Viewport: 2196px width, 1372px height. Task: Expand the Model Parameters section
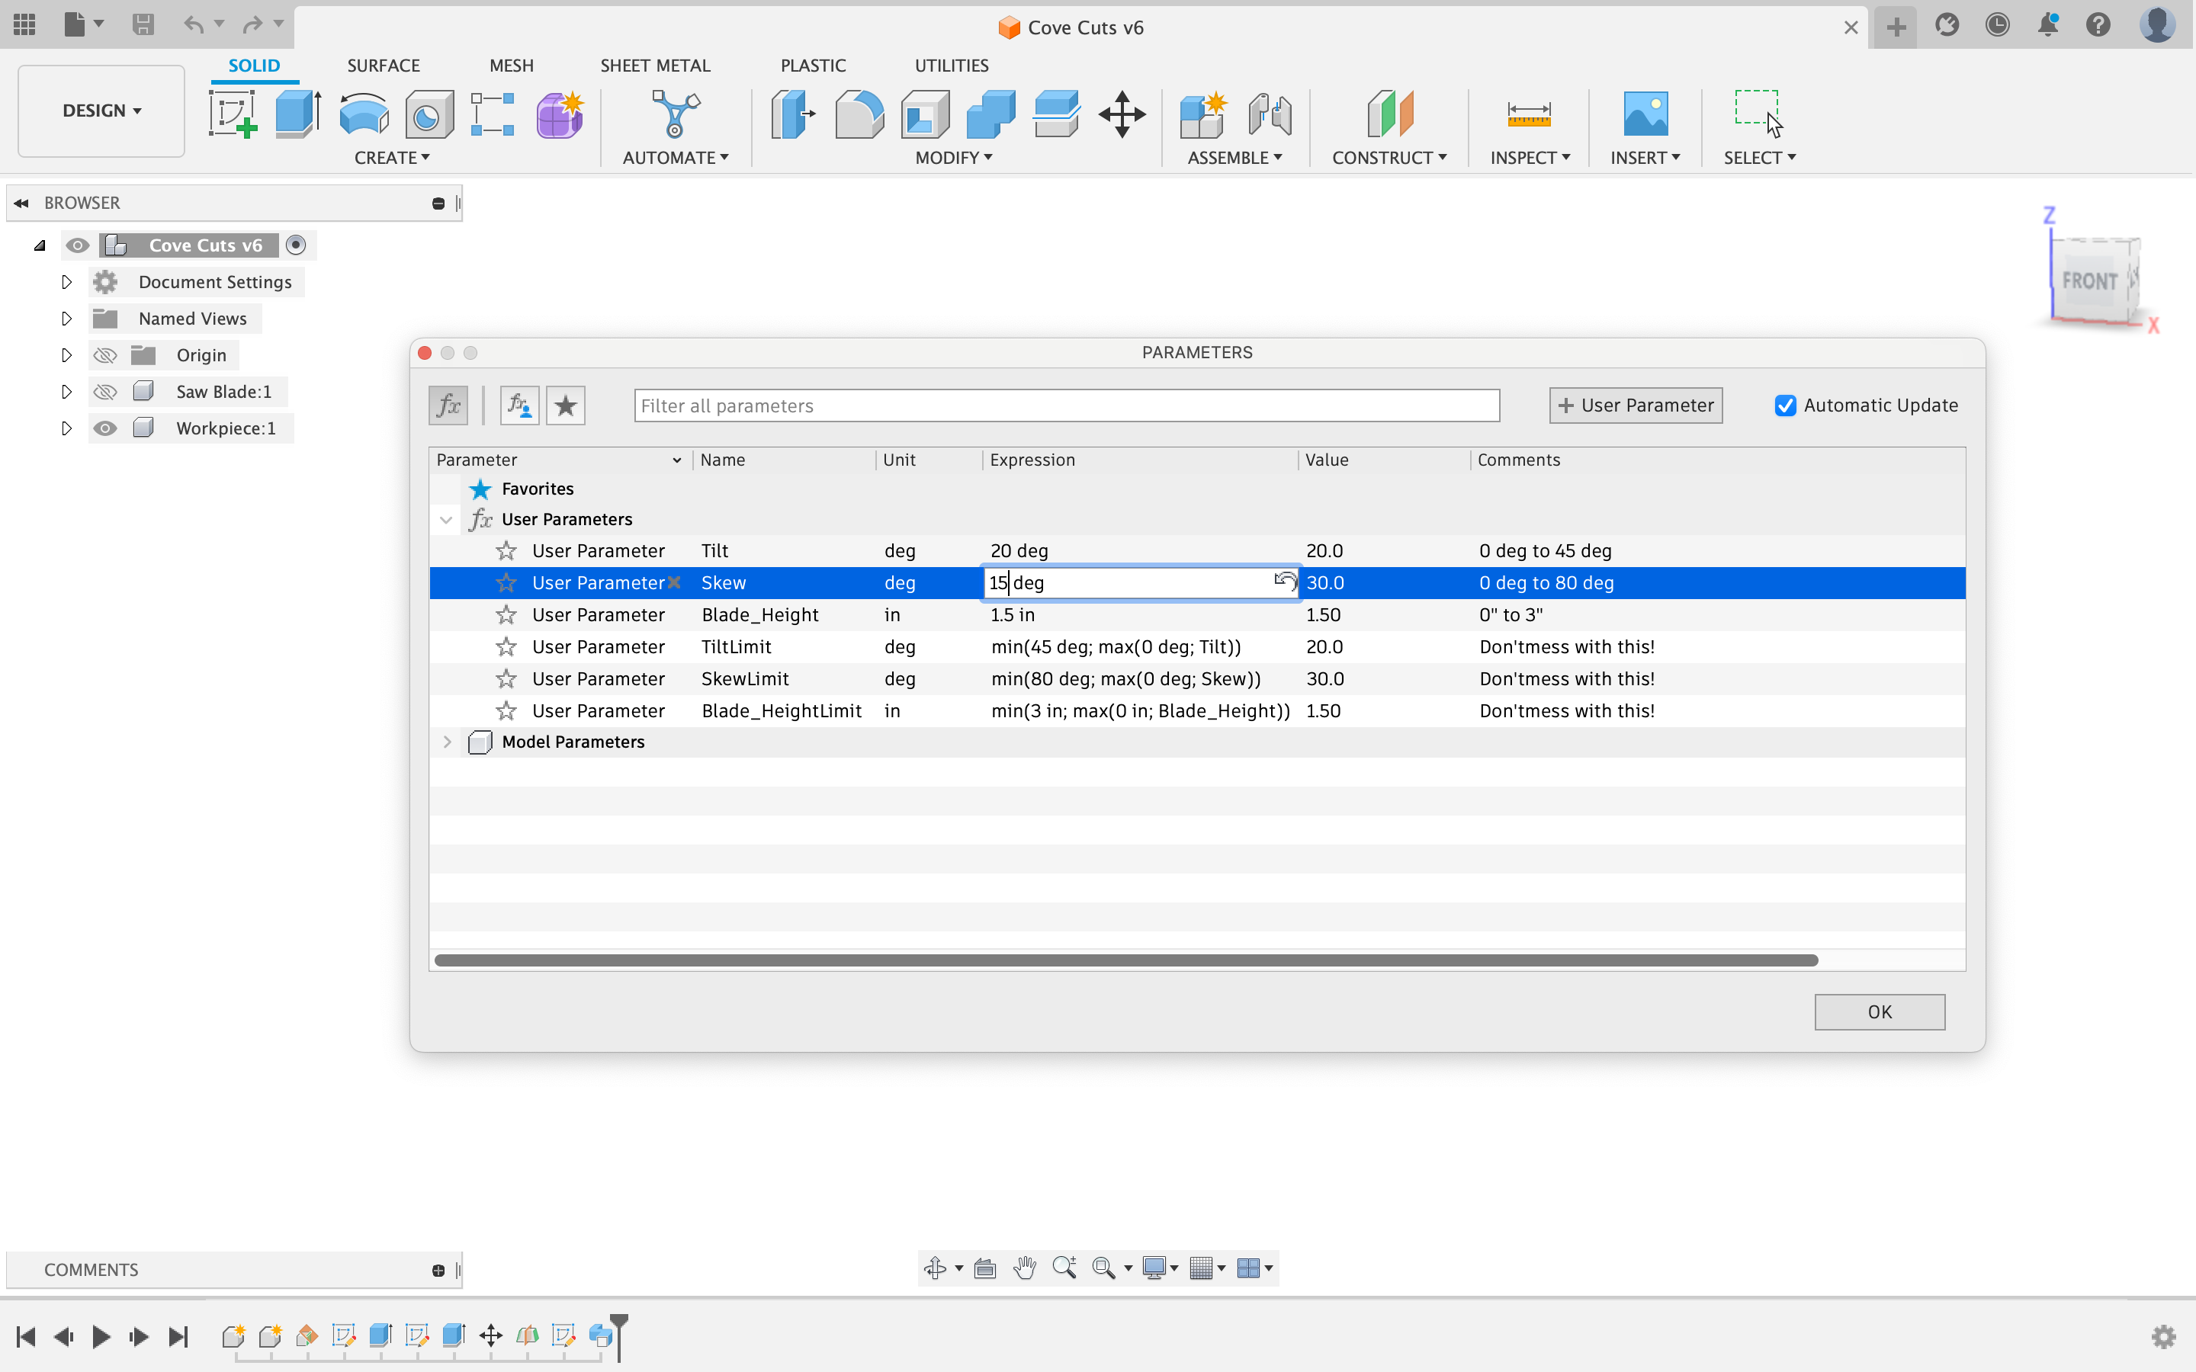click(448, 742)
